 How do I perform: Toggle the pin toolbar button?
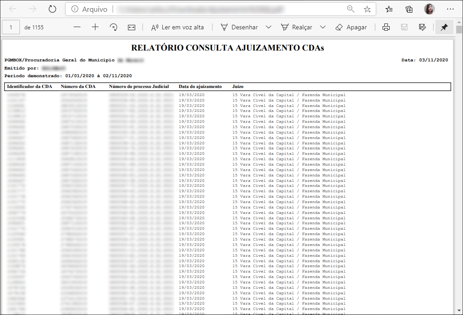(444, 27)
